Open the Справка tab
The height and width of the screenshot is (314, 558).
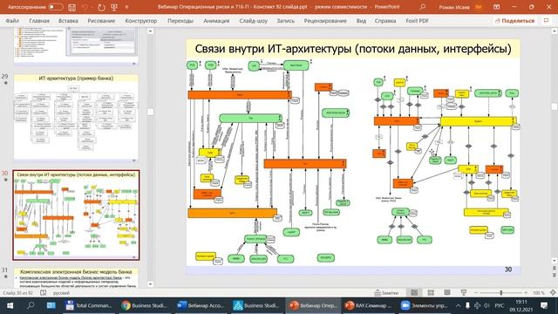(x=385, y=21)
